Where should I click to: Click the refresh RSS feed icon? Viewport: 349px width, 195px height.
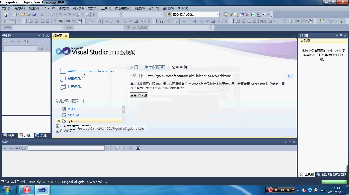coord(289,76)
